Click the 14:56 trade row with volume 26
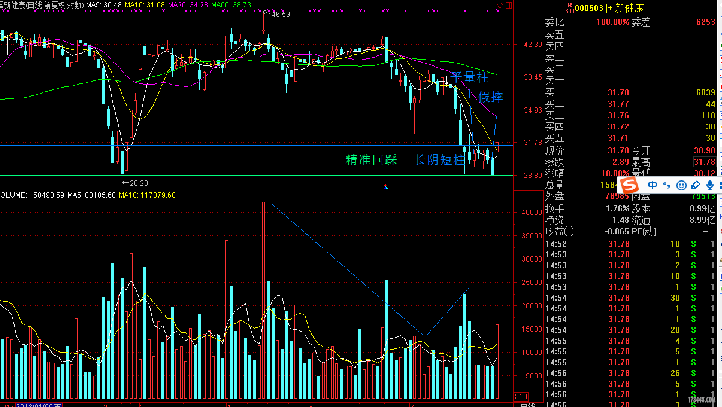 630,373
